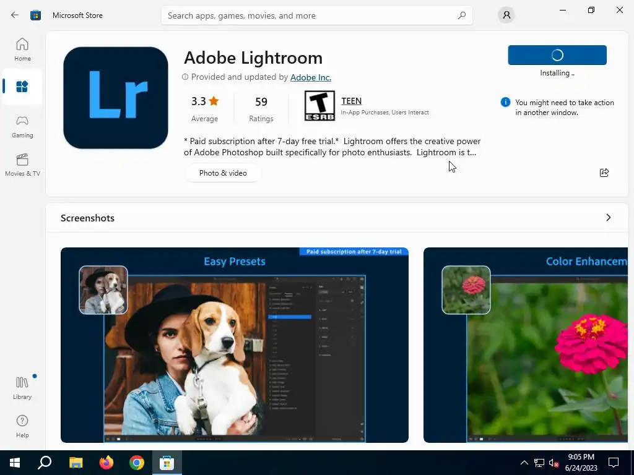Click 'In-App Purchases, Users Interact' text

tap(384, 113)
